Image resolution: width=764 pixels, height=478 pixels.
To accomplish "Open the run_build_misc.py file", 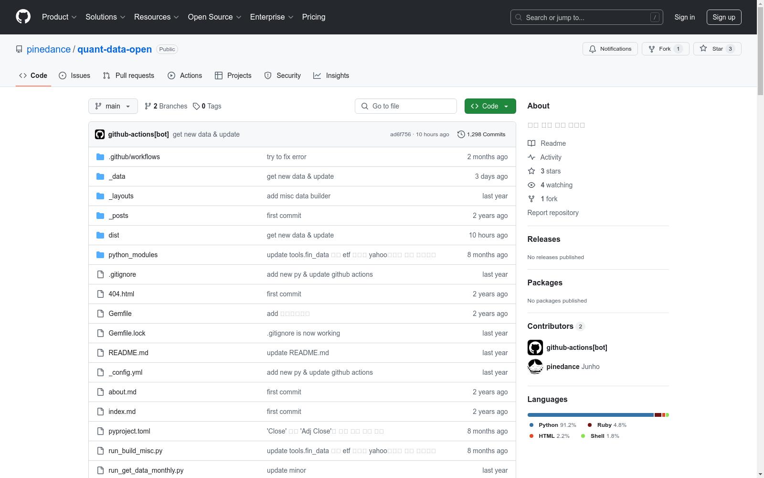I will click(x=136, y=451).
